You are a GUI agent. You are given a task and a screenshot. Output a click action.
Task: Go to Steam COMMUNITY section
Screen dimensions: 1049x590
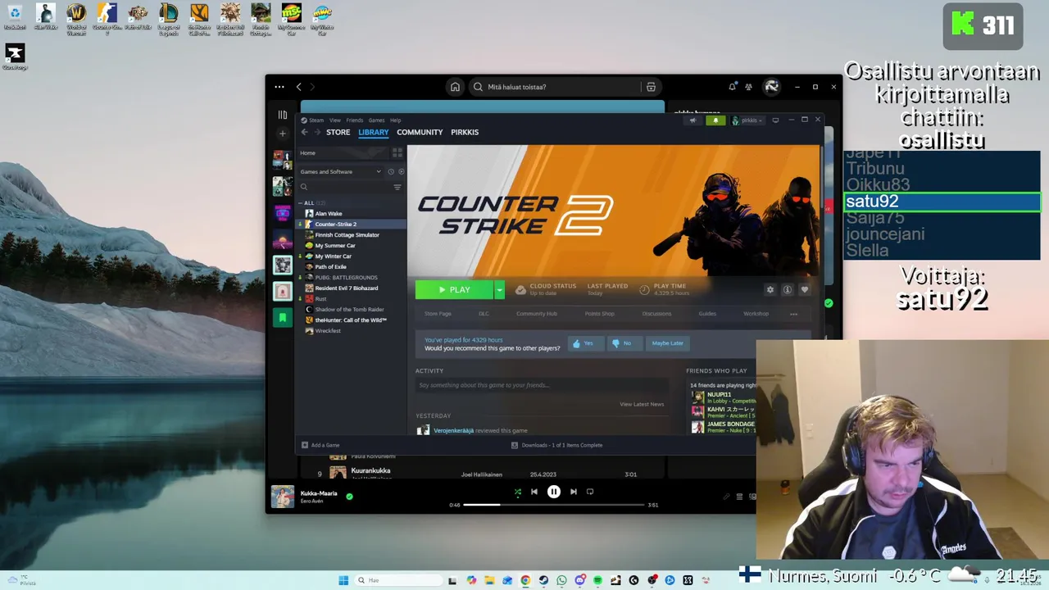pos(420,132)
